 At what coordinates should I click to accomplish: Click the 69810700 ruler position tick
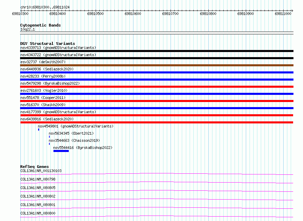coord(171,14)
